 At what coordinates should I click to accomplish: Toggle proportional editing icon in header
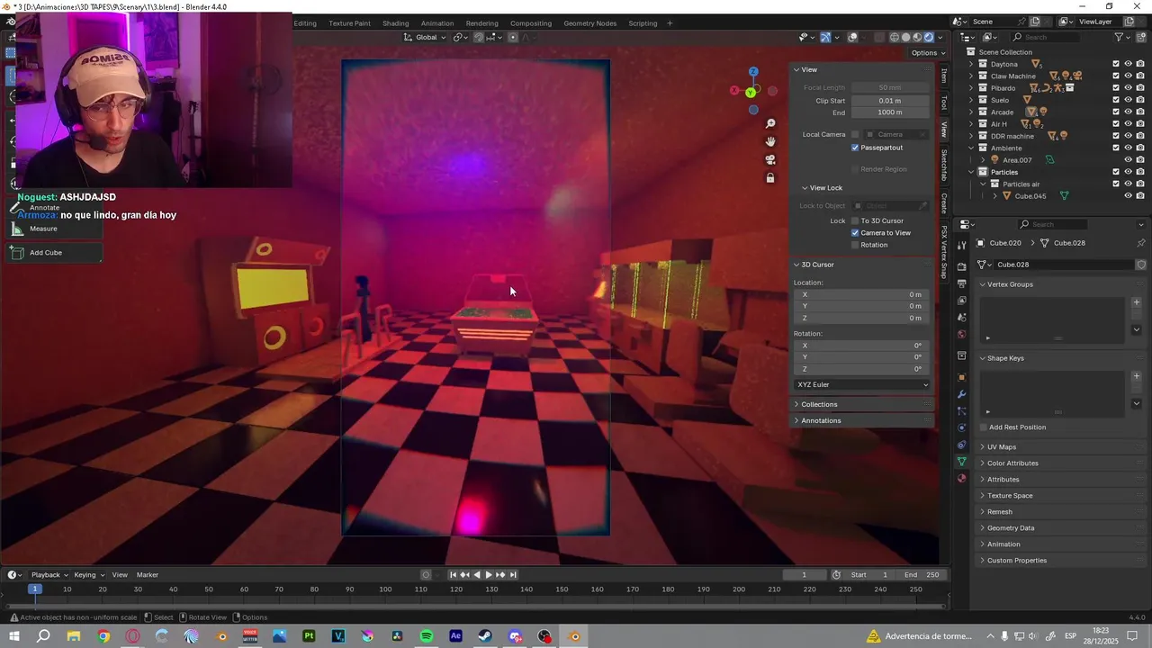[513, 37]
